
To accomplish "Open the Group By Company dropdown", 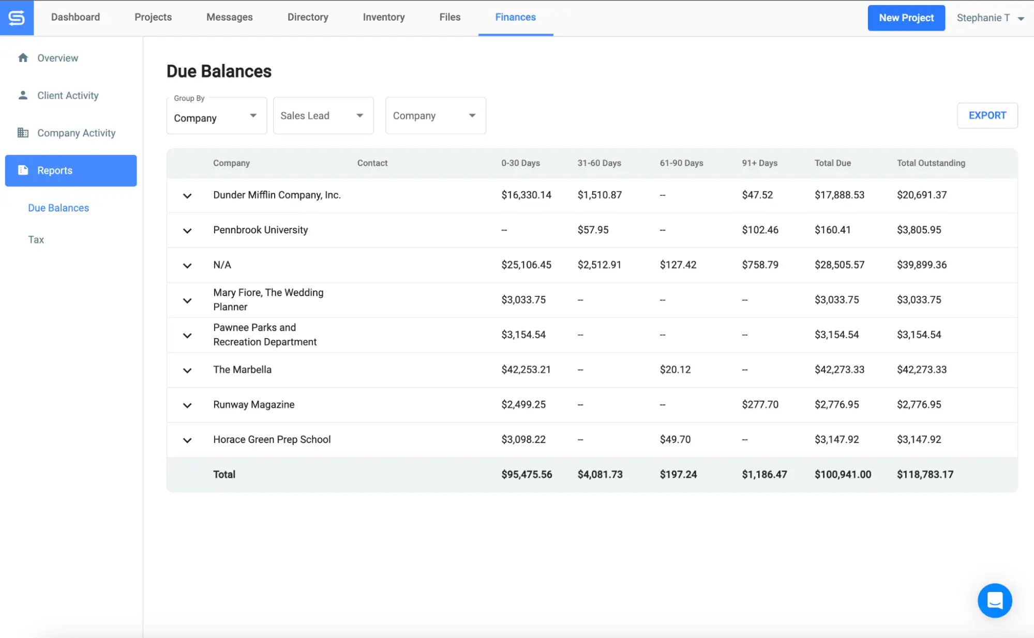I will point(217,116).
